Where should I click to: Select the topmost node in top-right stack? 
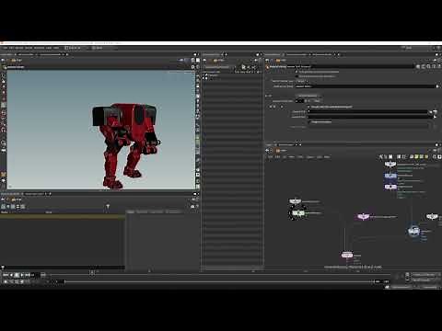pyautogui.click(x=390, y=164)
